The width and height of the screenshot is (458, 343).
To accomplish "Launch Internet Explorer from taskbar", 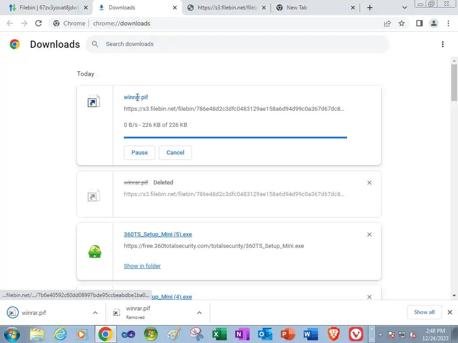I will coord(60,334).
